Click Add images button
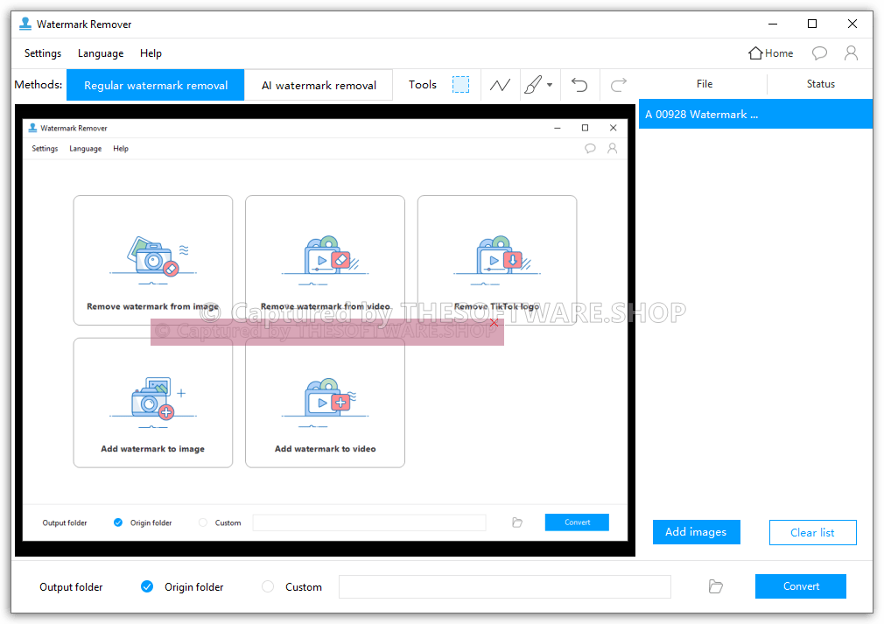884x624 pixels. pos(697,532)
